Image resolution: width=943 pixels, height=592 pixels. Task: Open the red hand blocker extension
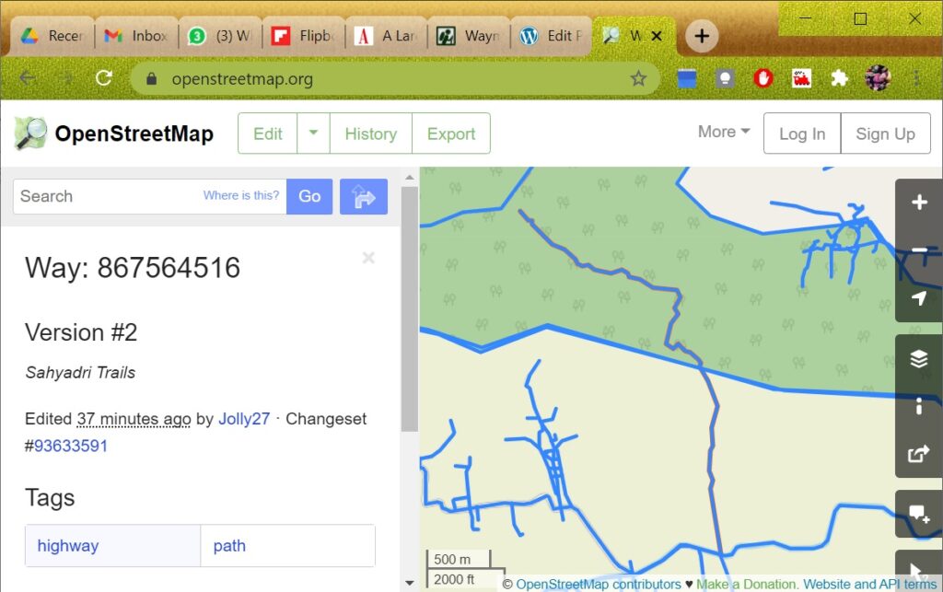pos(763,78)
